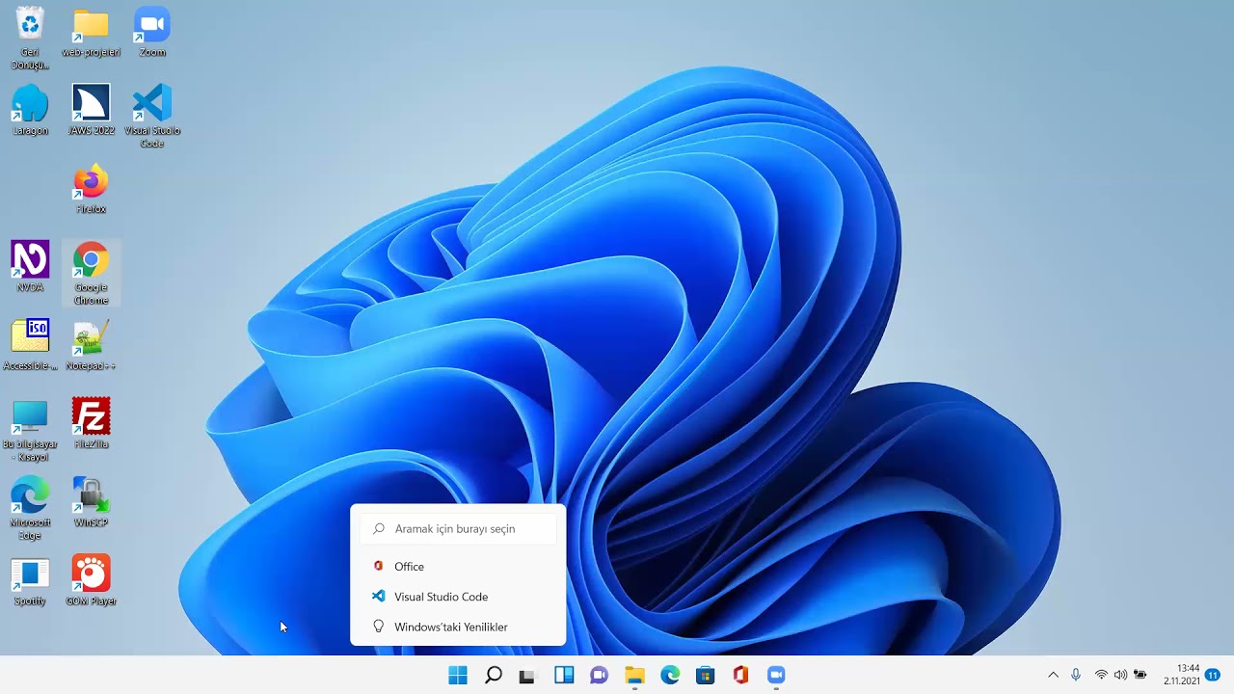The height and width of the screenshot is (694, 1234).
Task: Show hidden tray icons chevron
Action: click(1053, 675)
